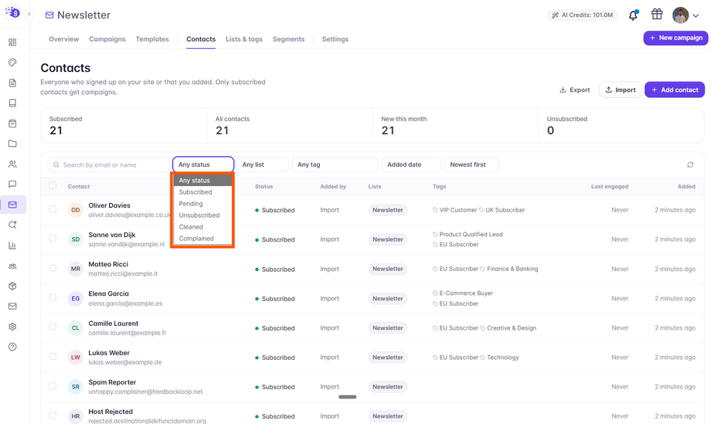This screenshot has height=424, width=711.
Task: Open the Newest first sort dropdown
Action: 471,165
